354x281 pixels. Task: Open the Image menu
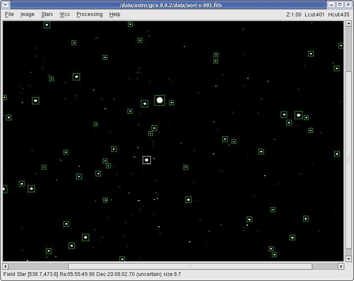[27, 14]
